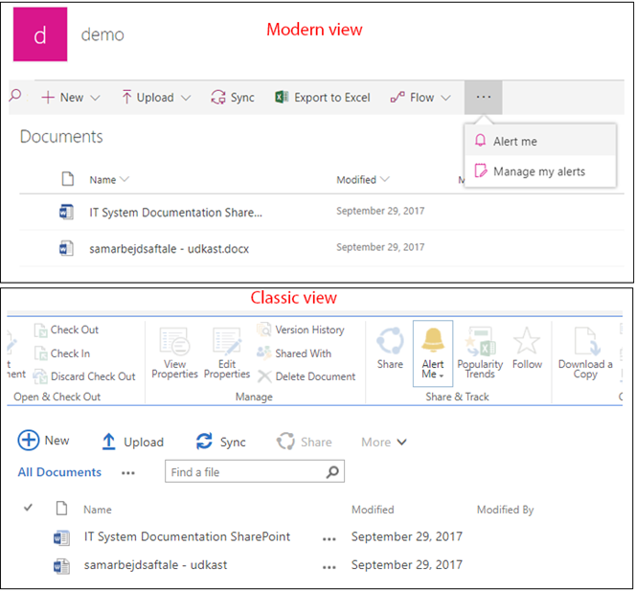Toggle the select-all checkmark in classic list header
This screenshot has width=635, height=591.
pos(28,507)
